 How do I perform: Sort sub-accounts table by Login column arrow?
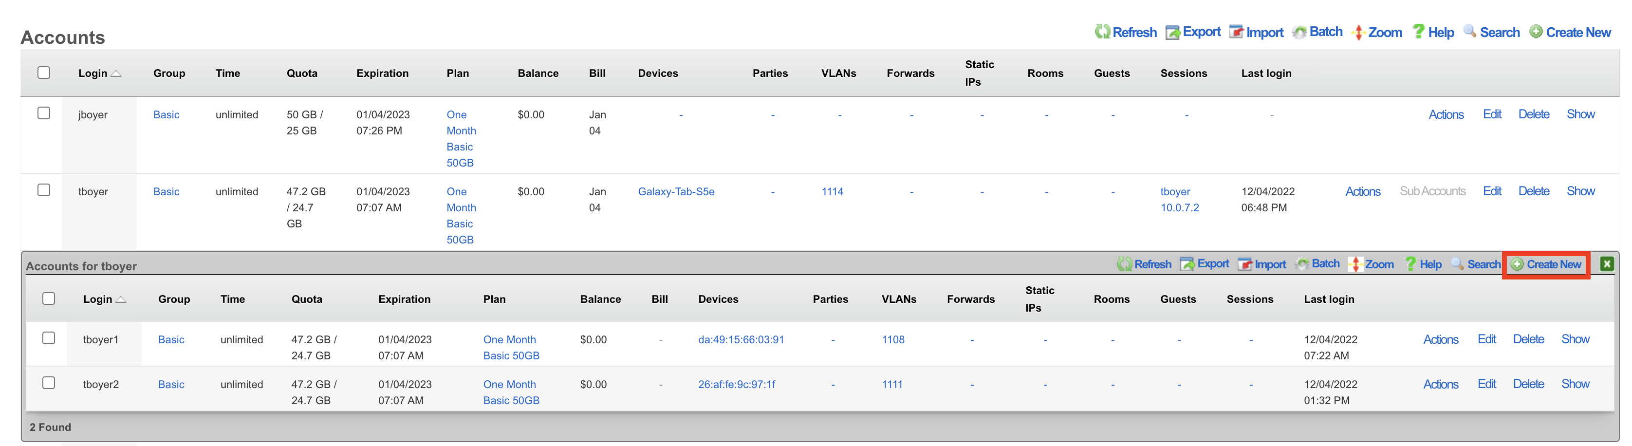(x=121, y=299)
